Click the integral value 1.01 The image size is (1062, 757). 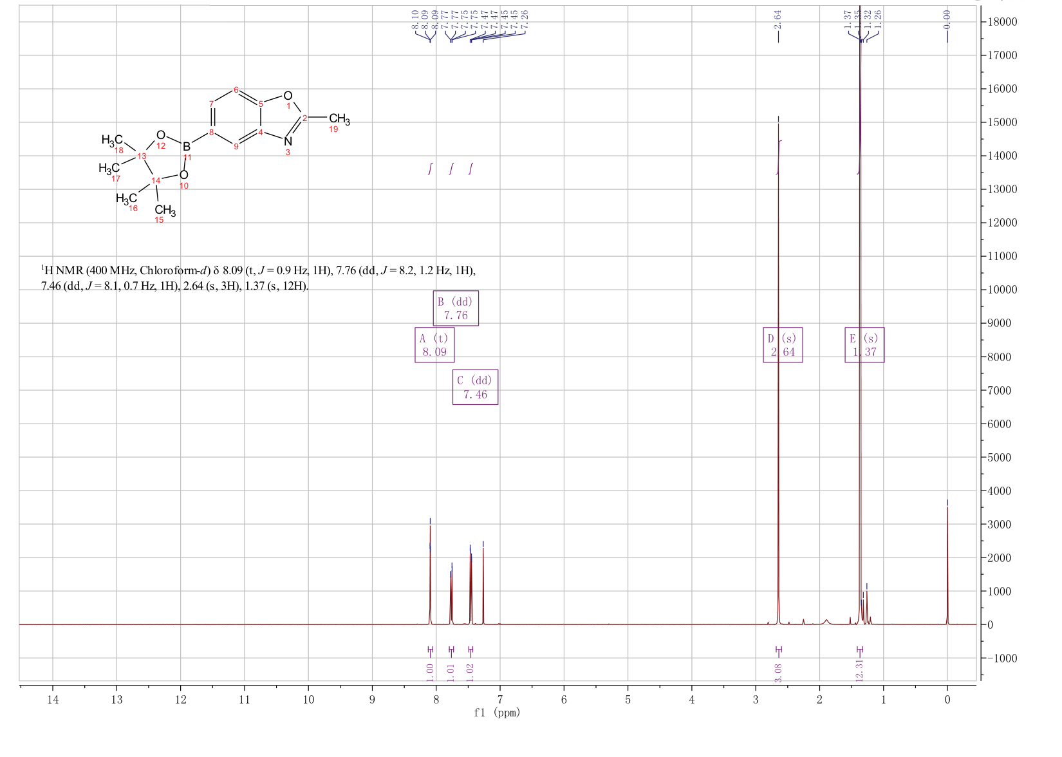451,671
